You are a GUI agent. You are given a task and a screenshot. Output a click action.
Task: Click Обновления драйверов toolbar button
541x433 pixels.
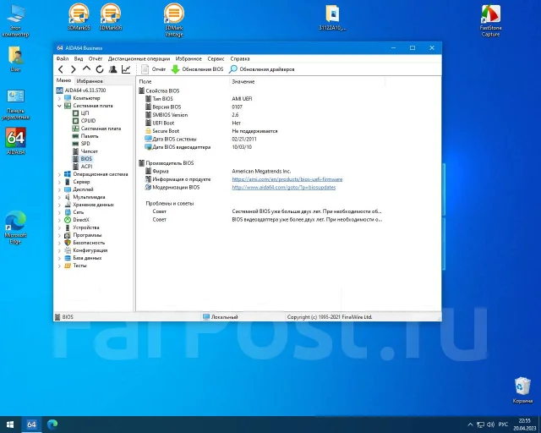[x=262, y=69]
